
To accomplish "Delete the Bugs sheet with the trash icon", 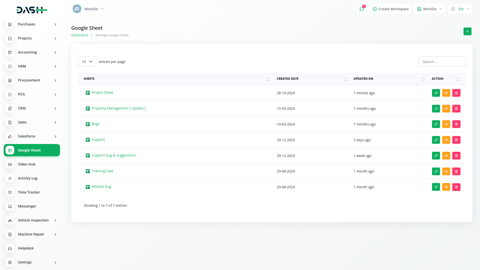I will pyautogui.click(x=456, y=124).
